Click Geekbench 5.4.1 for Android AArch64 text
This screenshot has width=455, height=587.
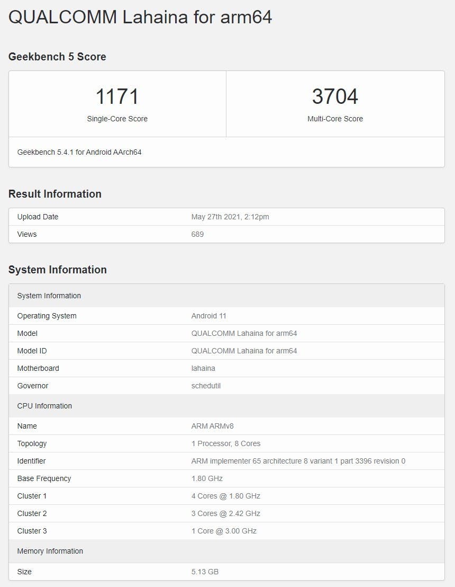(x=79, y=152)
